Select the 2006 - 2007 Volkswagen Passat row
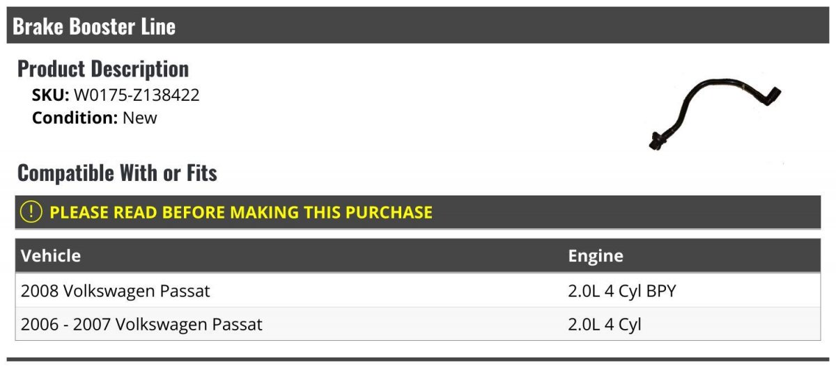This screenshot has height=368, width=836. point(141,324)
